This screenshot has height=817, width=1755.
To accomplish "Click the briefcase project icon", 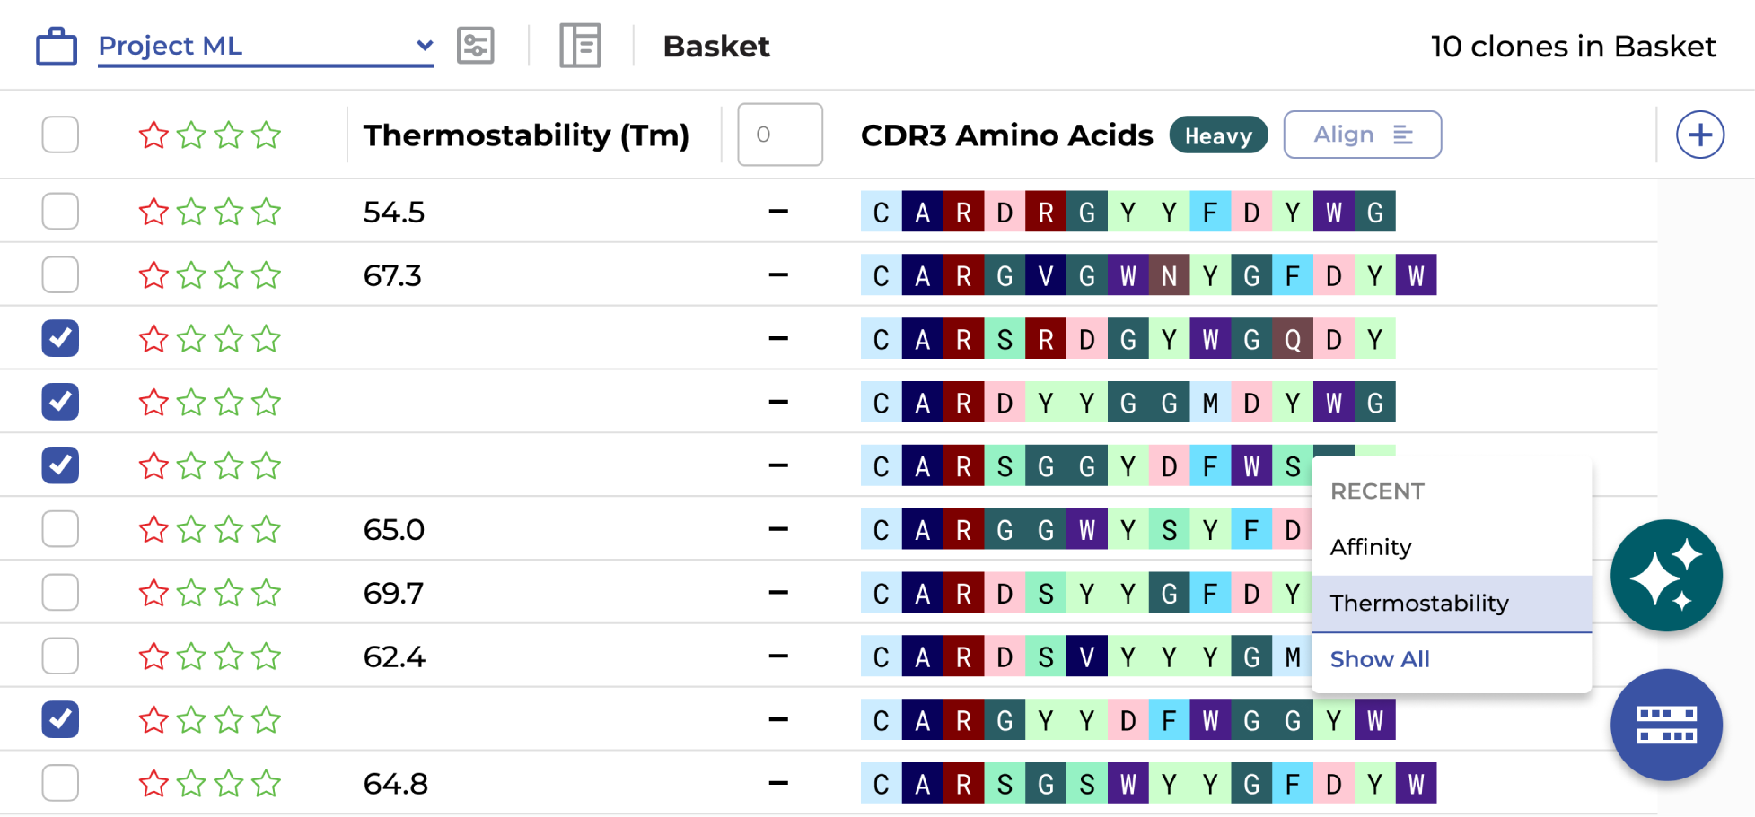I will (x=57, y=47).
